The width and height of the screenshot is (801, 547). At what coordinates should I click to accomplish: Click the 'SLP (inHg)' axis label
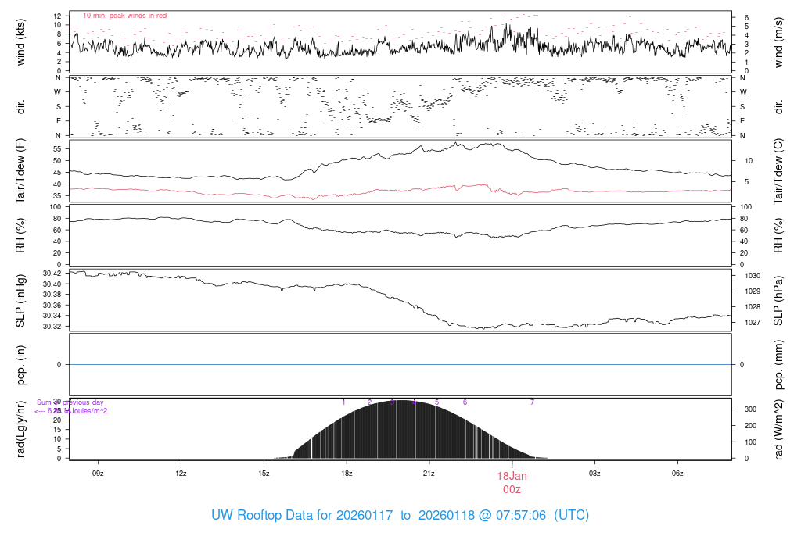[20, 301]
